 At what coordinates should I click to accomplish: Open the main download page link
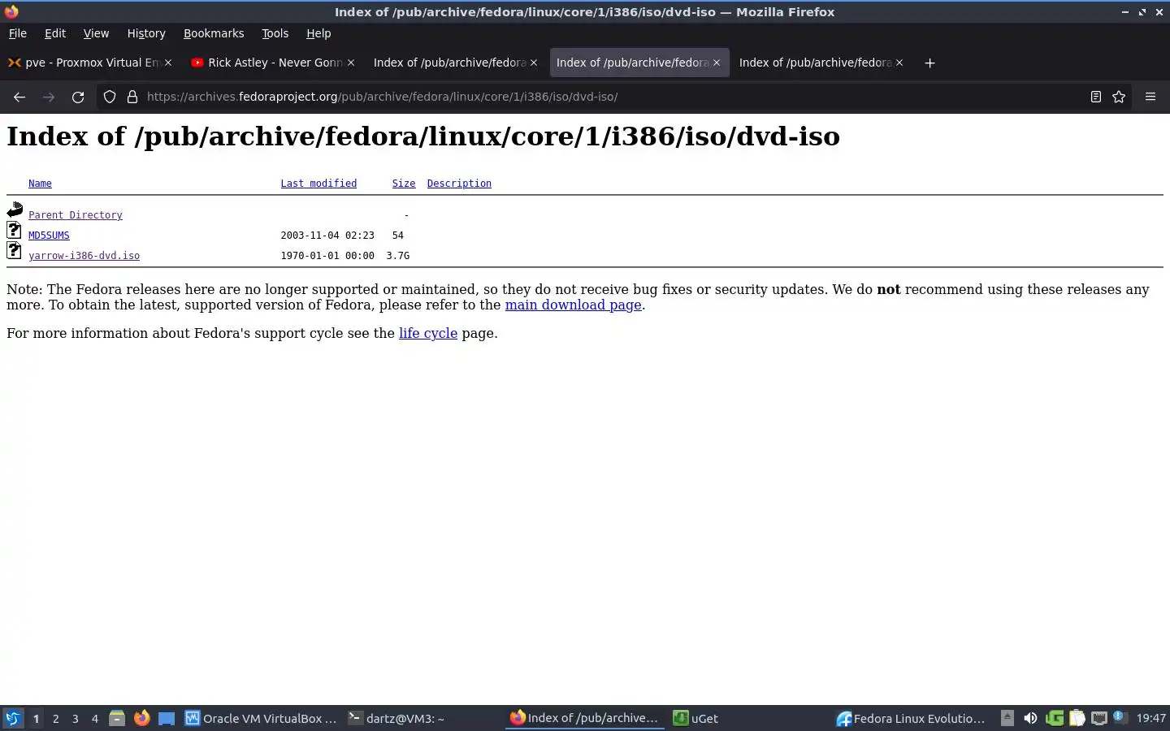tap(573, 305)
